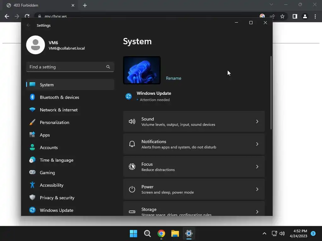The width and height of the screenshot is (322, 241).
Task: Expand the Sound row chevron
Action: click(x=257, y=121)
